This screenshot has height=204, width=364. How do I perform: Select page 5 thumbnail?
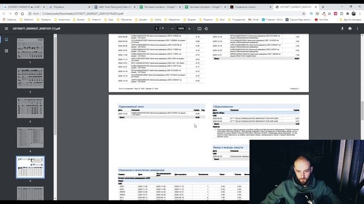click(x=30, y=167)
